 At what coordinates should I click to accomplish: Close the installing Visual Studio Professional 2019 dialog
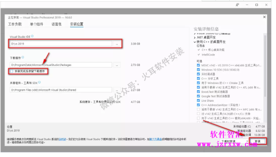(x=264, y=17)
